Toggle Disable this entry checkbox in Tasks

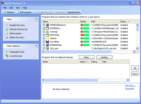[x=7, y=25]
